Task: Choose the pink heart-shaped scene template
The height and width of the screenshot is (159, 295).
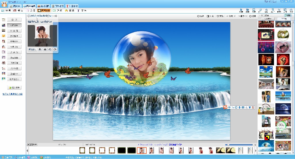Action: (283, 47)
